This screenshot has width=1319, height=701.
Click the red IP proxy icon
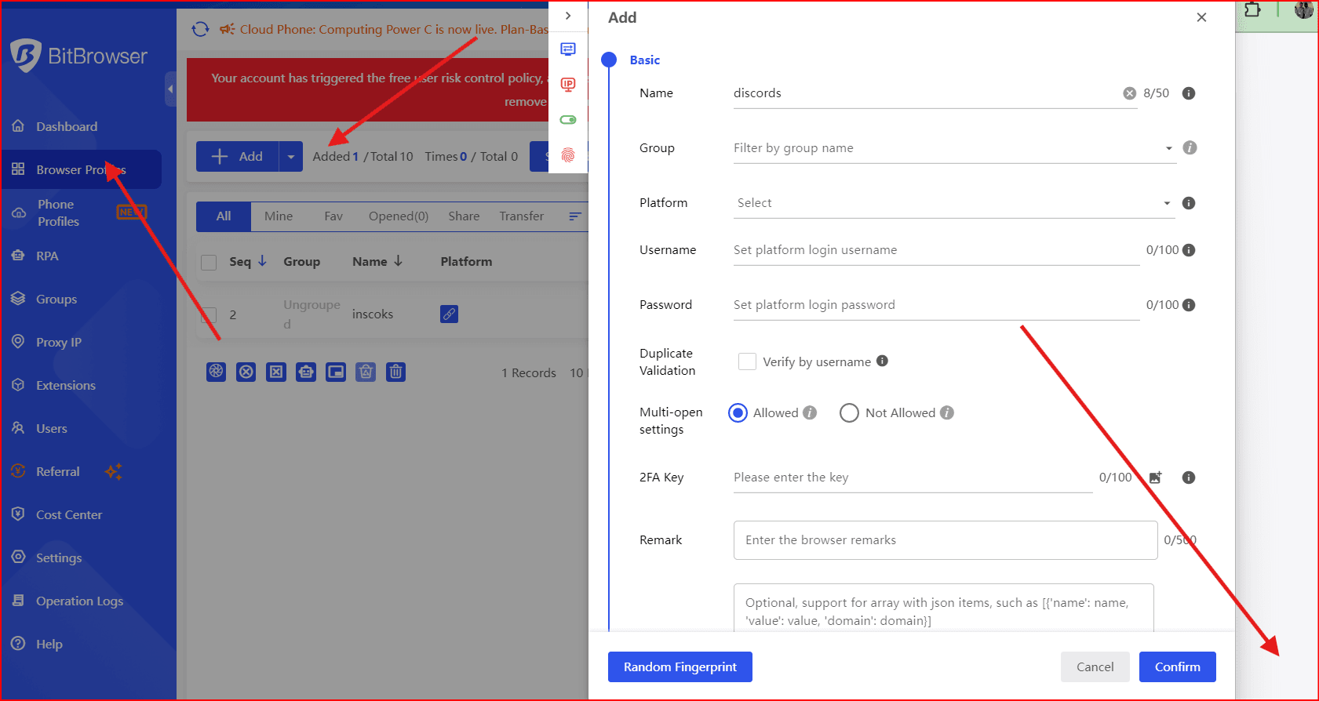[x=568, y=85]
